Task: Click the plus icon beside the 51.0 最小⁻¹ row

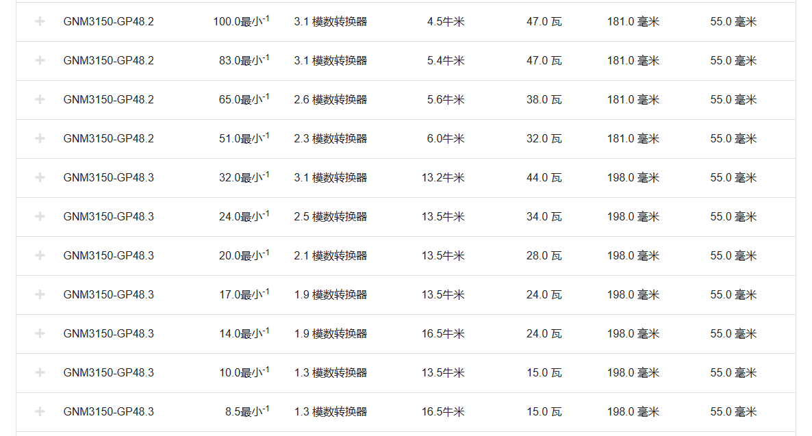Action: 40,138
